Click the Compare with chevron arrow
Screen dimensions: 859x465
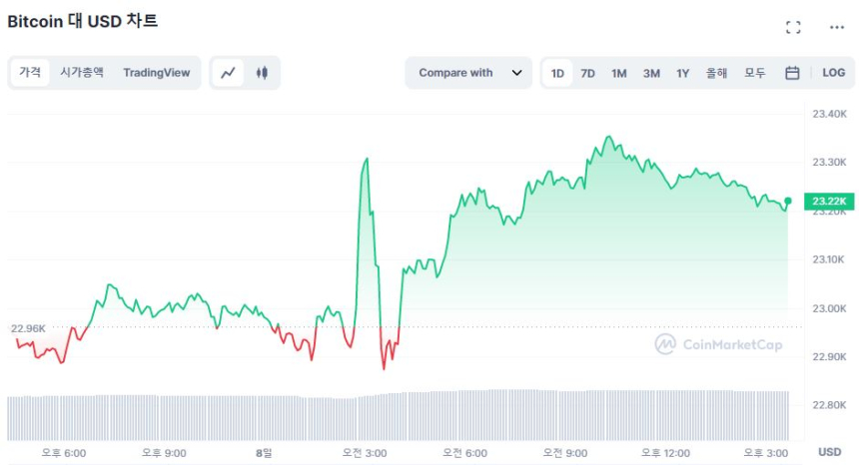click(x=516, y=73)
